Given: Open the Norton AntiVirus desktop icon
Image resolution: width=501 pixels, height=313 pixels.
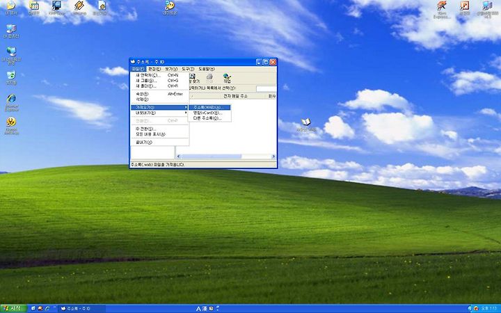Looking at the screenshot, I should (x=12, y=126).
